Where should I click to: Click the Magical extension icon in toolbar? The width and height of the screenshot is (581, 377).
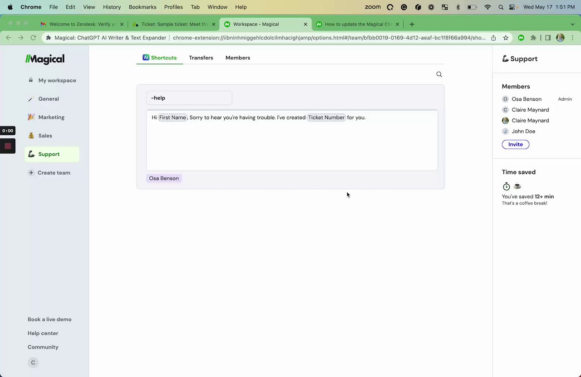coord(521,38)
